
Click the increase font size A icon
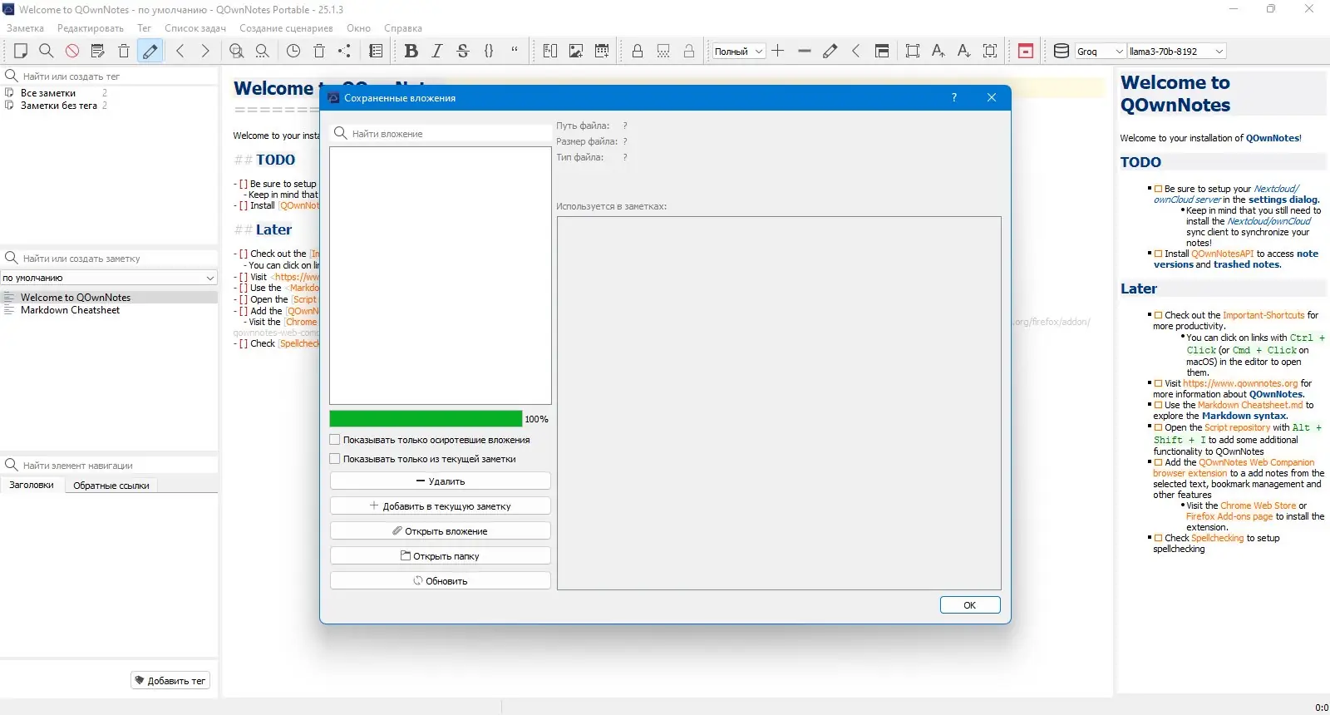[x=938, y=51]
